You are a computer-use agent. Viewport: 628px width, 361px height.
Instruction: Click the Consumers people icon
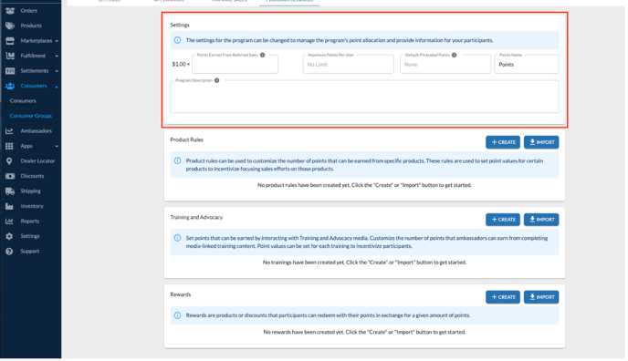tap(10, 86)
